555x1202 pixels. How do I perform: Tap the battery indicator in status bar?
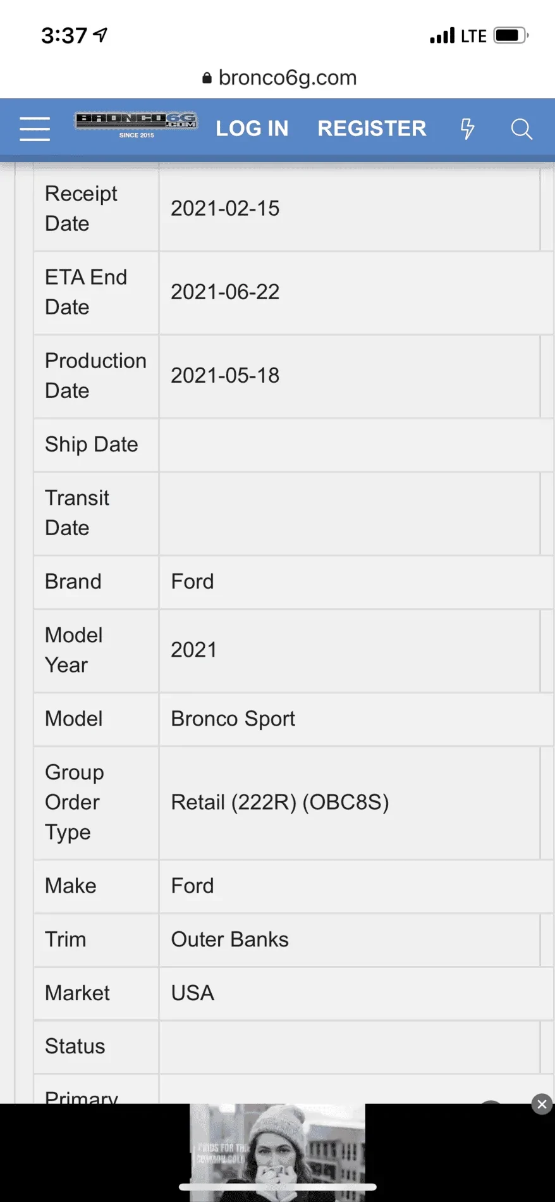pyautogui.click(x=511, y=35)
